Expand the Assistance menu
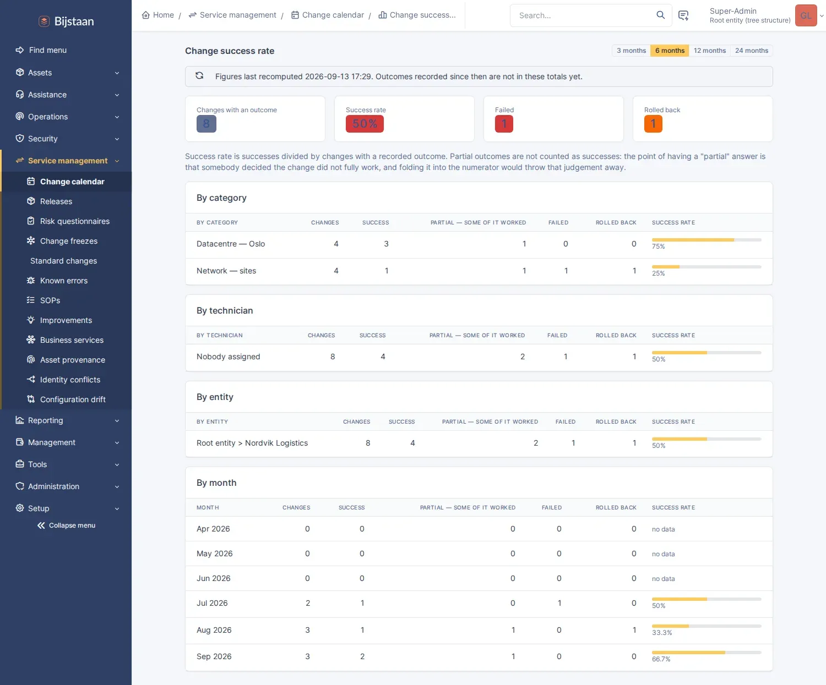The width and height of the screenshot is (826, 685). click(x=66, y=95)
